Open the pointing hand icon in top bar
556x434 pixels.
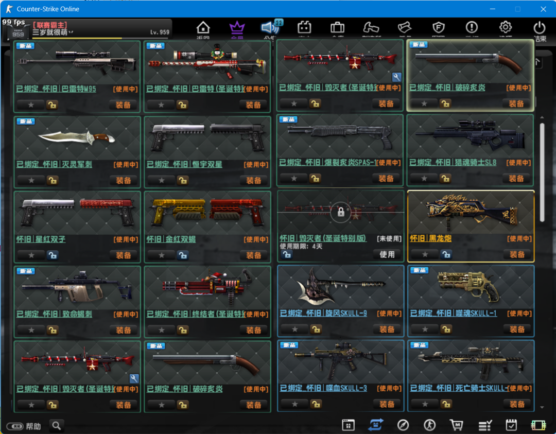tap(371, 27)
